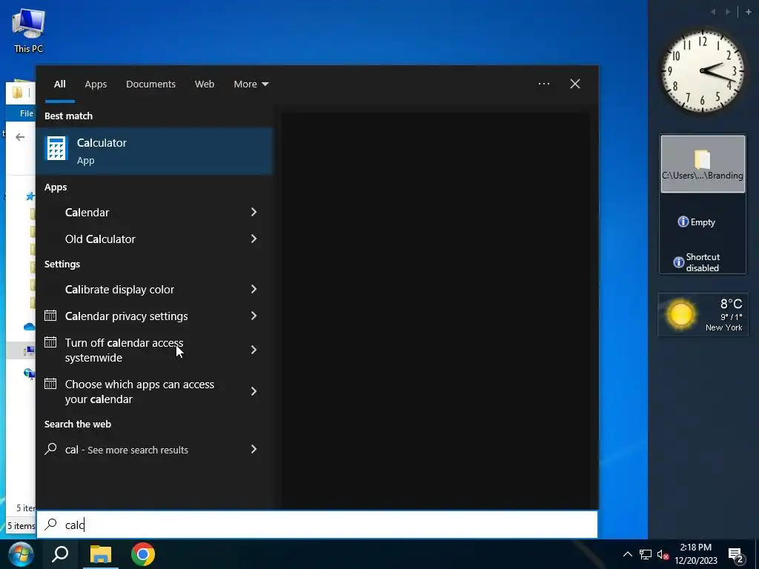Expand Turn off calendar access systemwide arrow
The image size is (759, 569).
253,350
